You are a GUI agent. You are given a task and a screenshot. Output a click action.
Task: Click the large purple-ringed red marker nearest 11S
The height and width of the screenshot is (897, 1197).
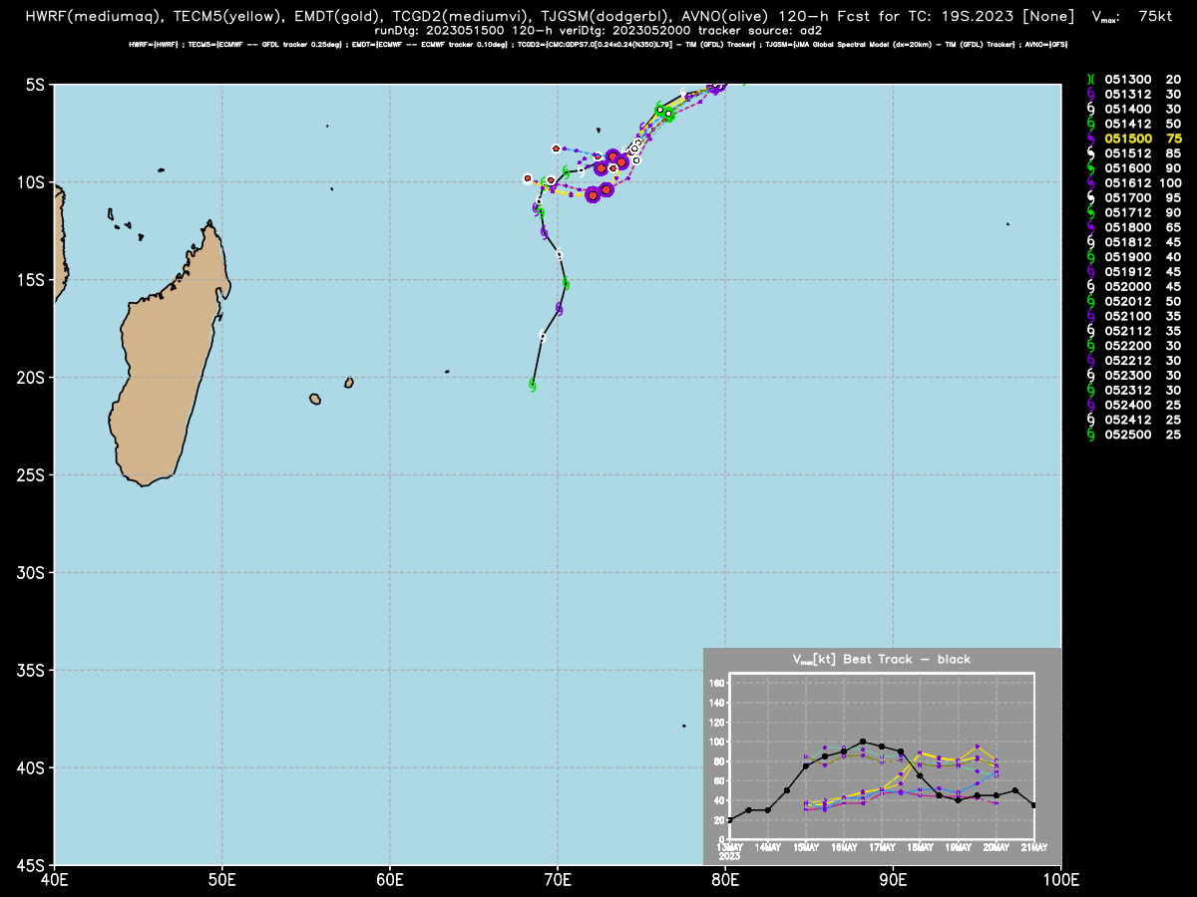pyautogui.click(x=593, y=195)
